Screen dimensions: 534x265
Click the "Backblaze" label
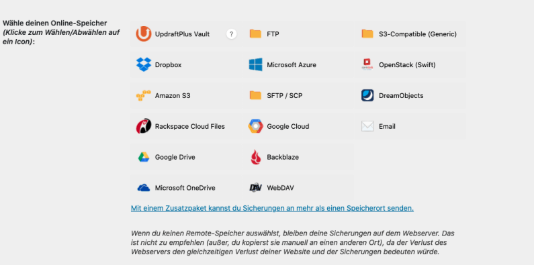(x=283, y=157)
